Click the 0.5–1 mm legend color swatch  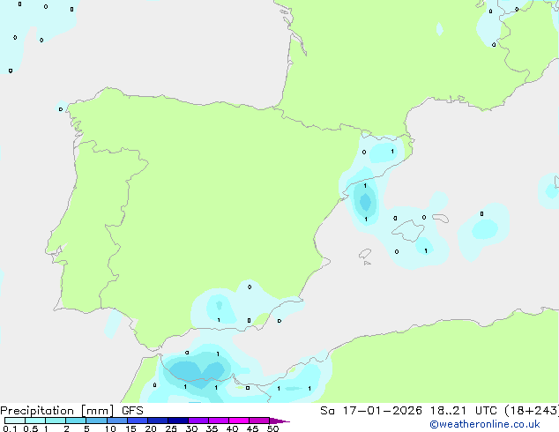[35, 421]
